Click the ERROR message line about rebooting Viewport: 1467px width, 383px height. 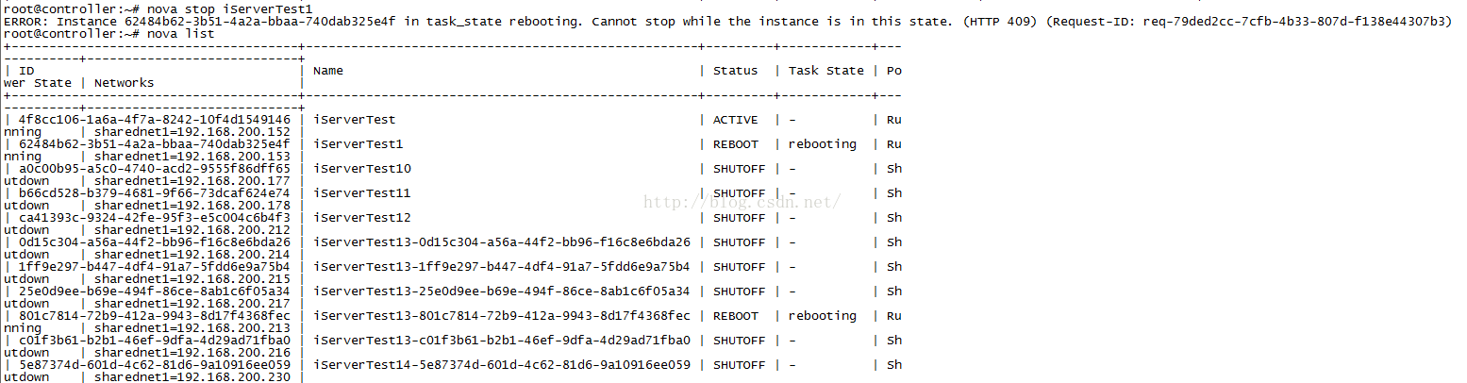(x=726, y=22)
